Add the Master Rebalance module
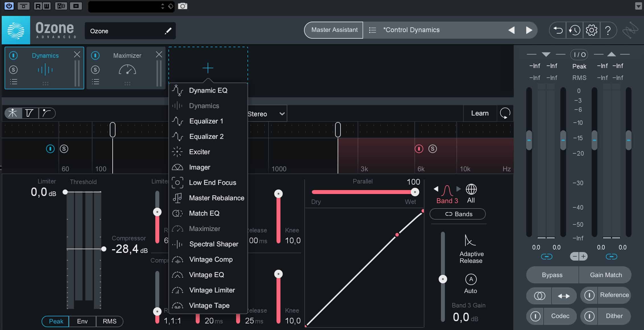This screenshot has height=330, width=644. (x=208, y=198)
